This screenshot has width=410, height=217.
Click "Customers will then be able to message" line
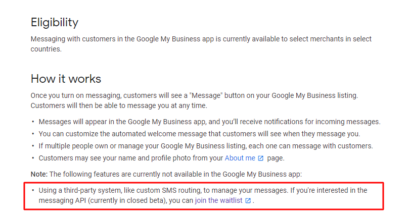pyautogui.click(x=119, y=106)
